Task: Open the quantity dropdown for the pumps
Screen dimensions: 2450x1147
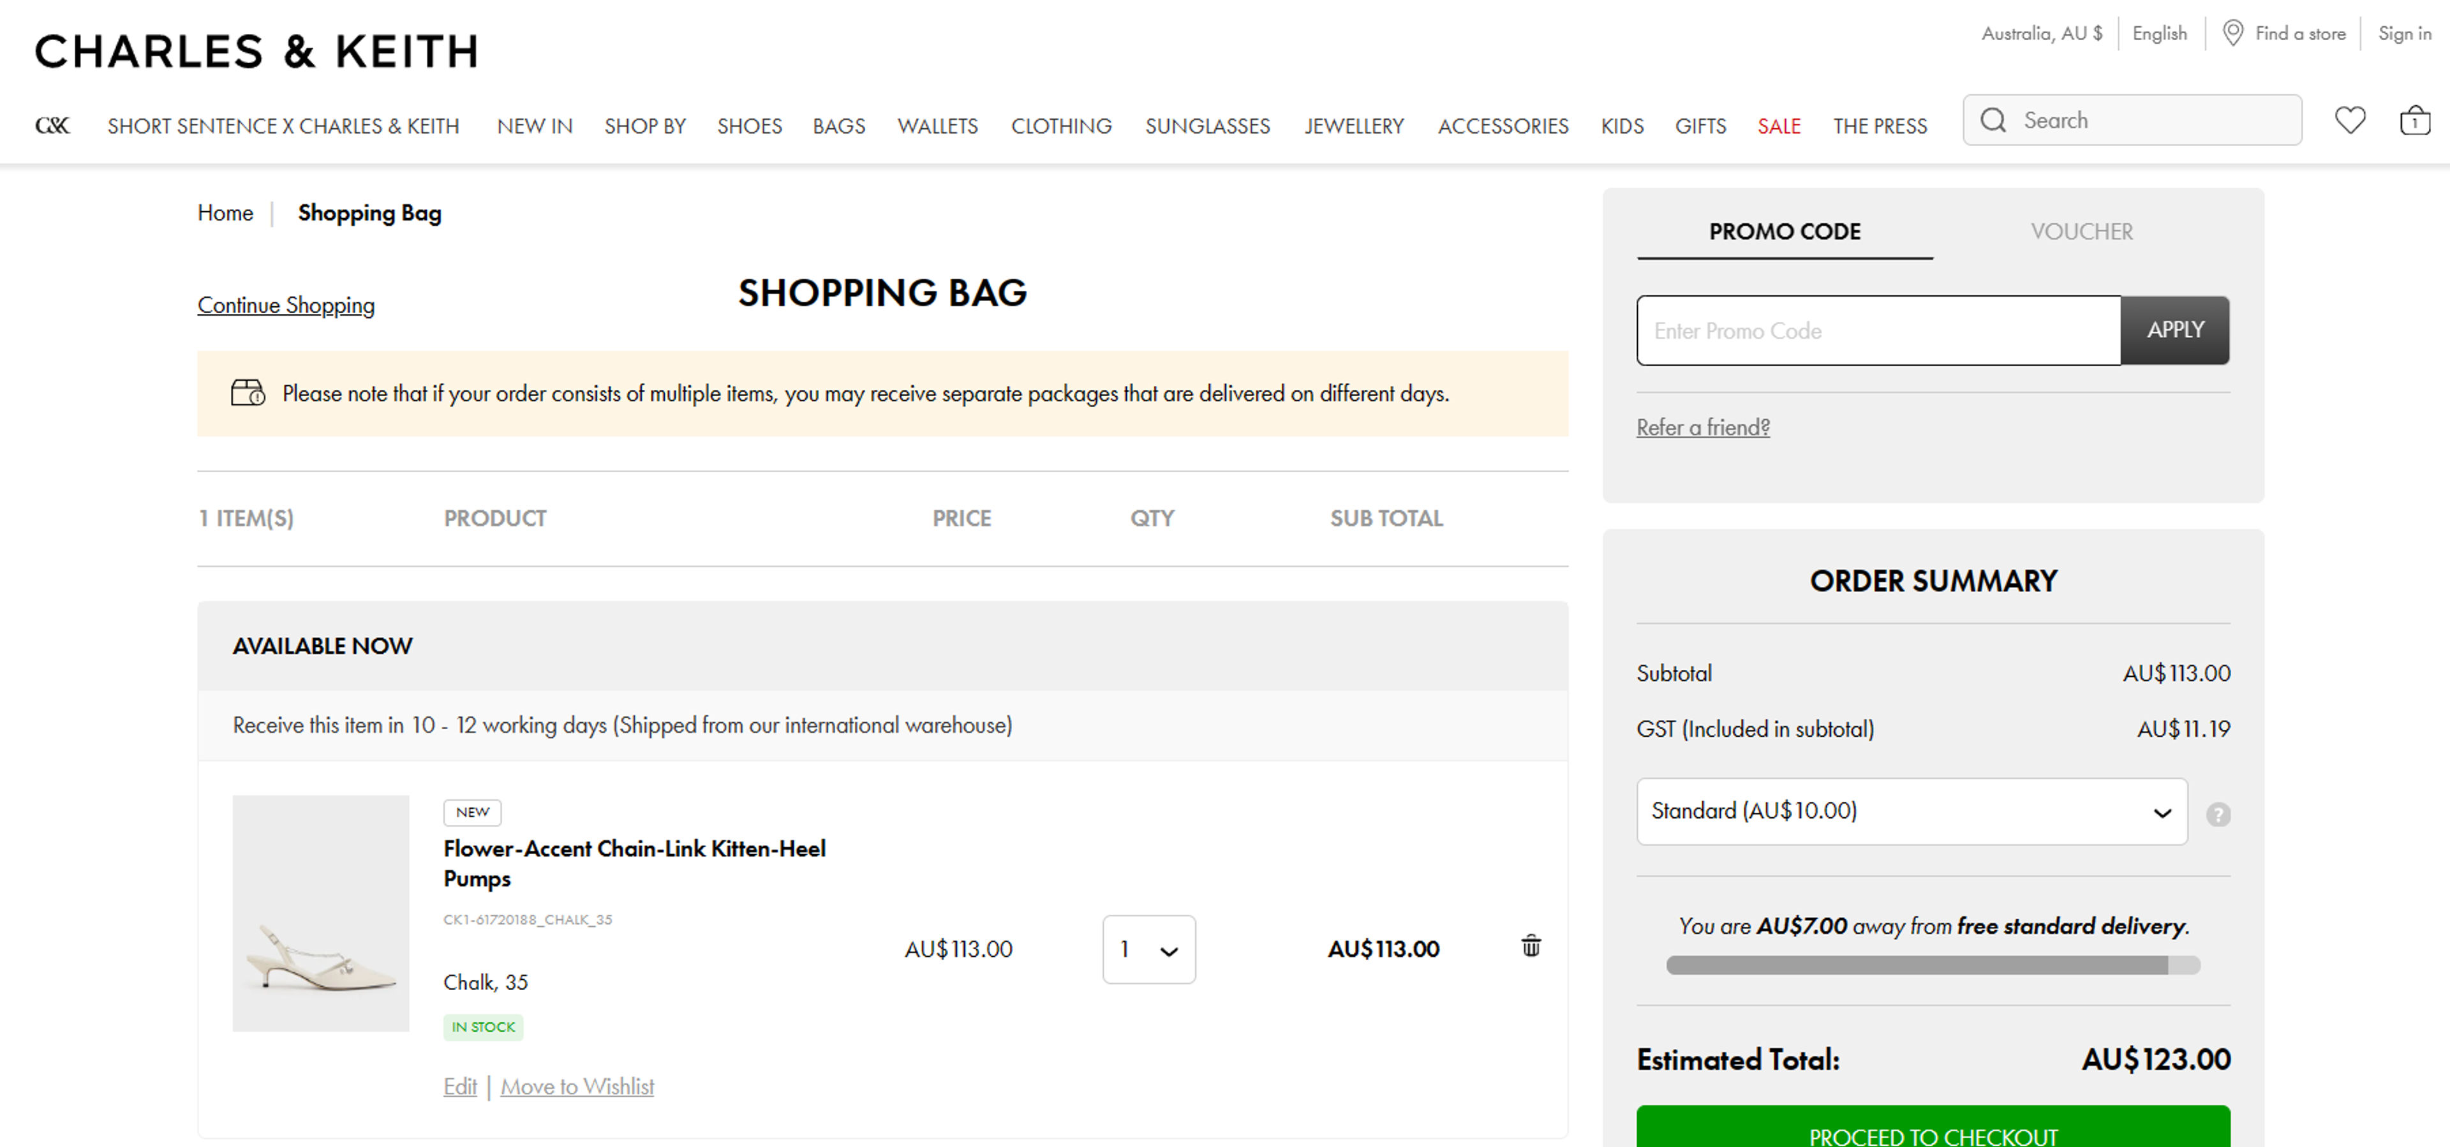Action: click(x=1148, y=949)
